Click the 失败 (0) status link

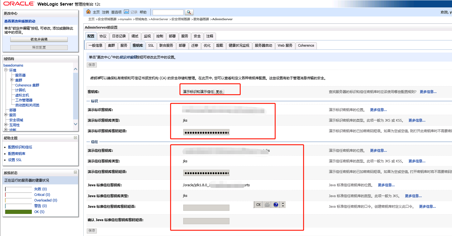41,189
